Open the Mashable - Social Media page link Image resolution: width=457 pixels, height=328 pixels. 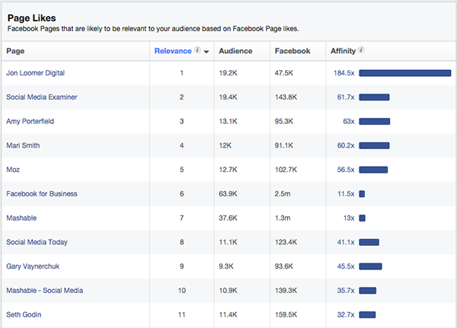45,291
